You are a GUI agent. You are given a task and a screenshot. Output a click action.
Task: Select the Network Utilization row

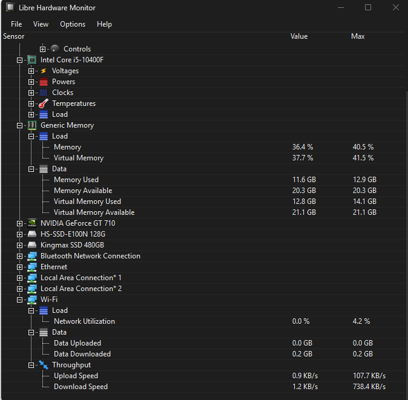pos(204,322)
